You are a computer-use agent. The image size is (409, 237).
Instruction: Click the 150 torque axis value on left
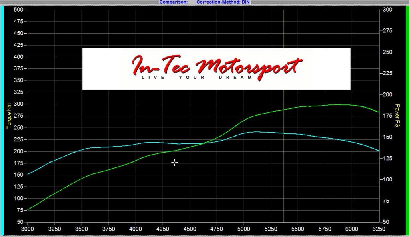[x=18, y=175]
